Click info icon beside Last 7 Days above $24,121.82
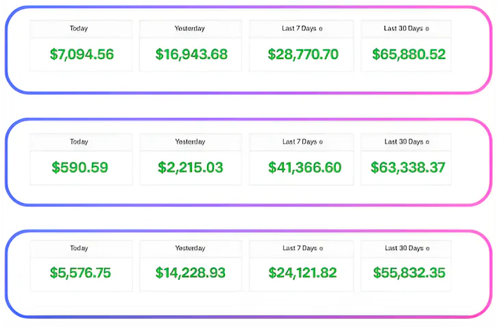497x327 pixels. click(321, 248)
